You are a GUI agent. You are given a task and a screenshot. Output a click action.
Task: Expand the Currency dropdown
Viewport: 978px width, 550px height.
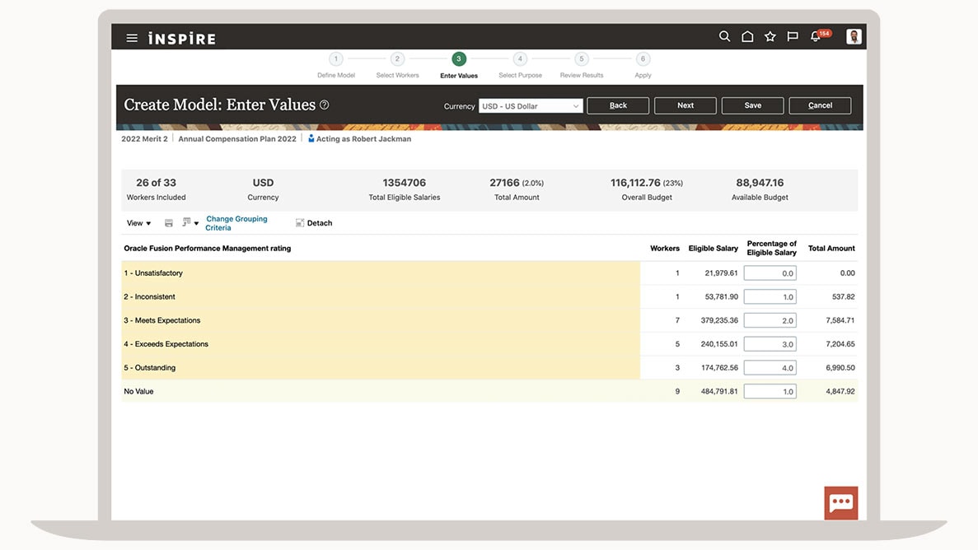point(531,105)
